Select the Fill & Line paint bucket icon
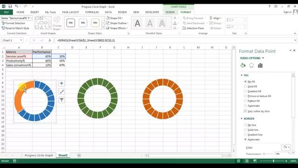298x168 pixels. [243, 65]
